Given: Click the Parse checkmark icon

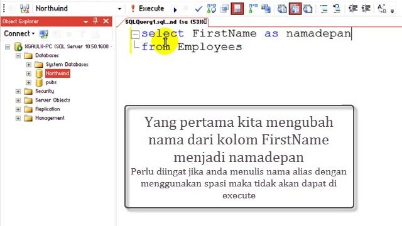Looking at the screenshot, I should [198, 9].
